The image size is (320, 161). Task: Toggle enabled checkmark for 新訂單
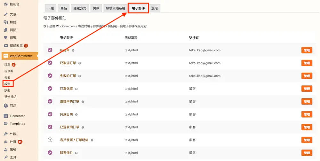(50, 50)
